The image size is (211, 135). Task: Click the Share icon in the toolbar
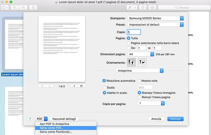point(33,8)
